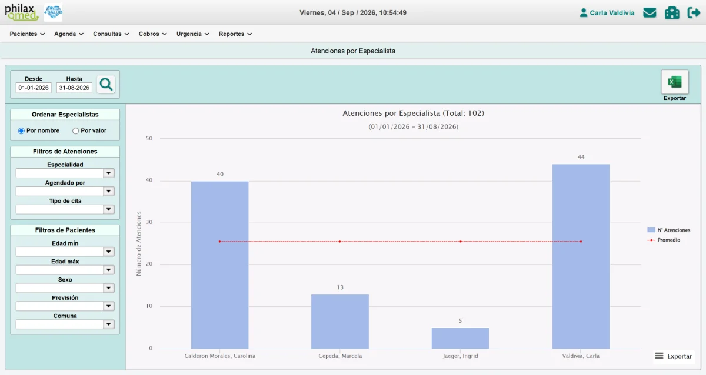Click the +Salud clinic logo

(x=54, y=12)
